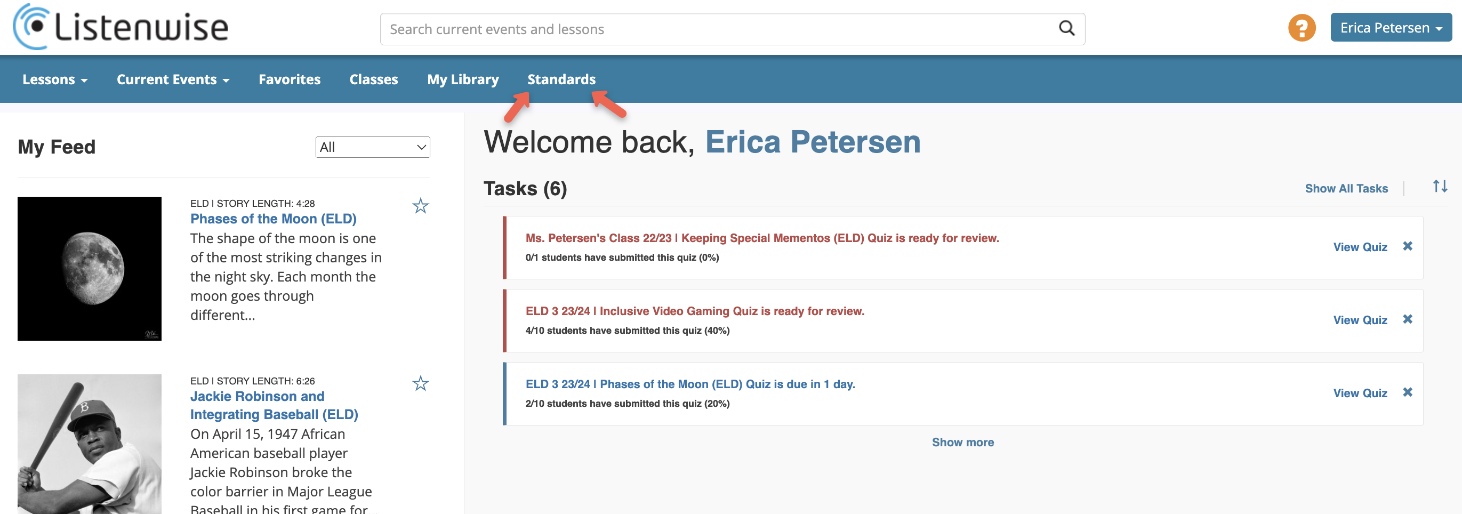Click the search magnifier icon
The image size is (1462, 514).
[x=1066, y=28]
